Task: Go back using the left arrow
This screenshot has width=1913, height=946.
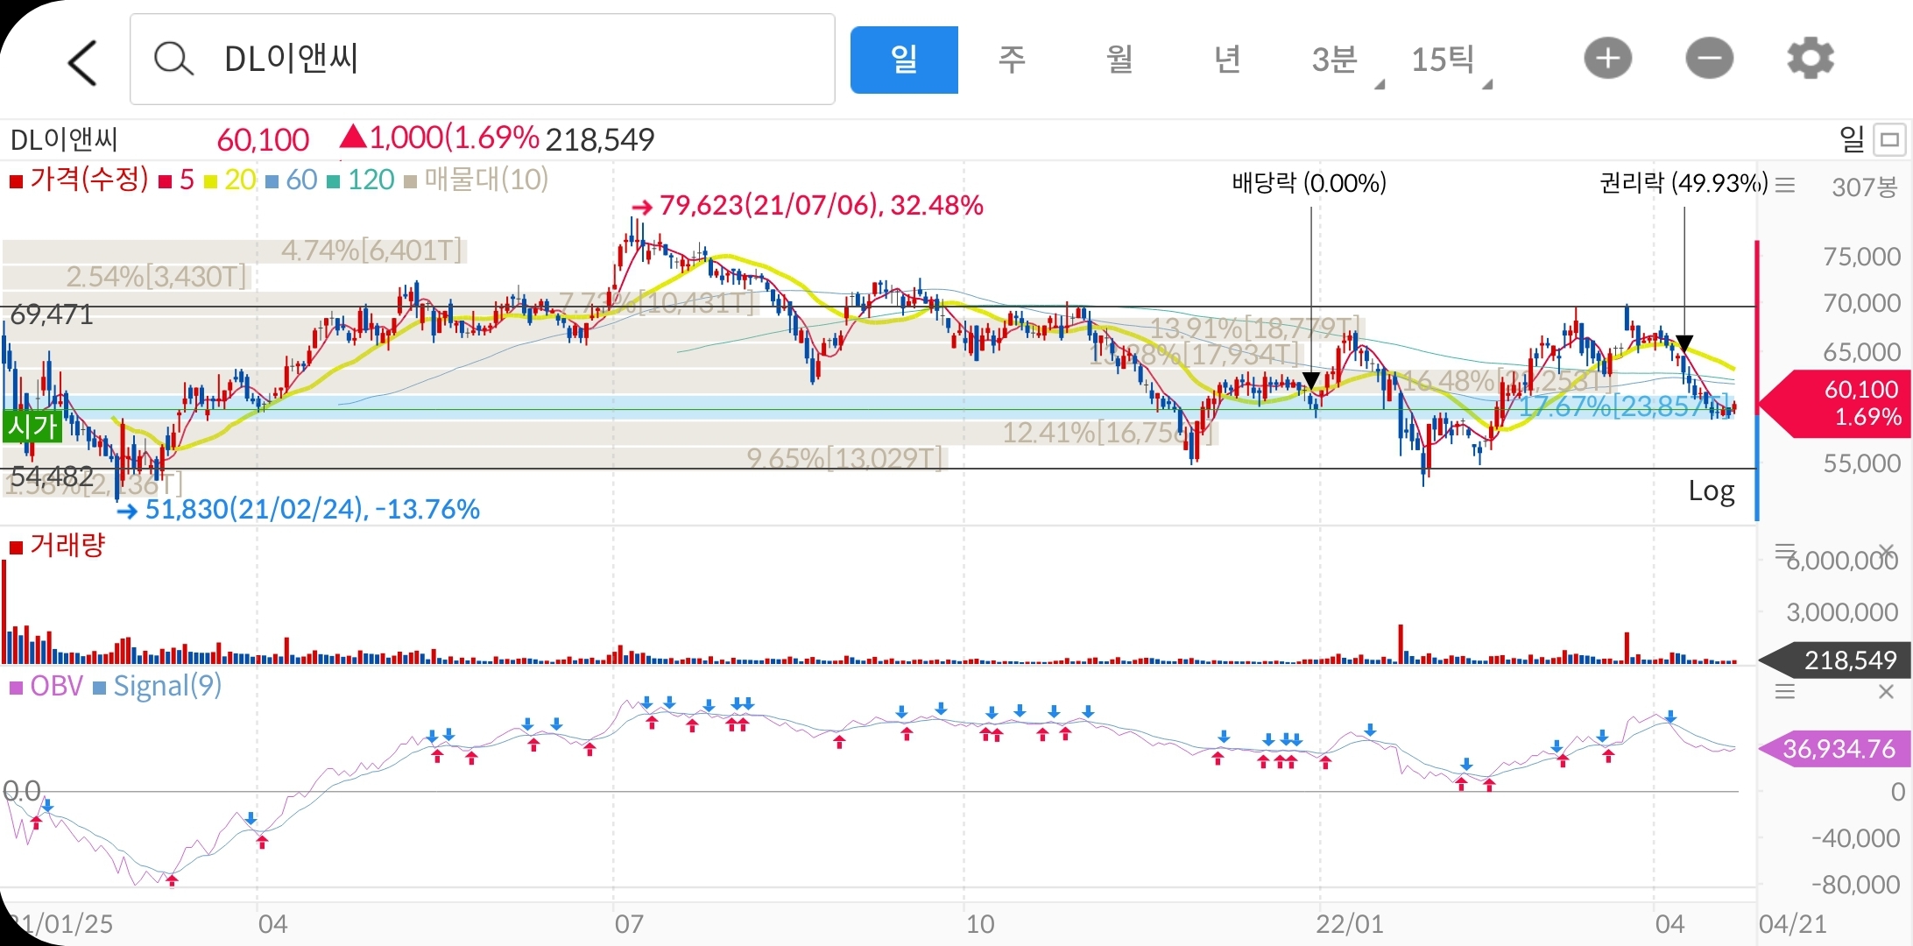Action: tap(82, 62)
